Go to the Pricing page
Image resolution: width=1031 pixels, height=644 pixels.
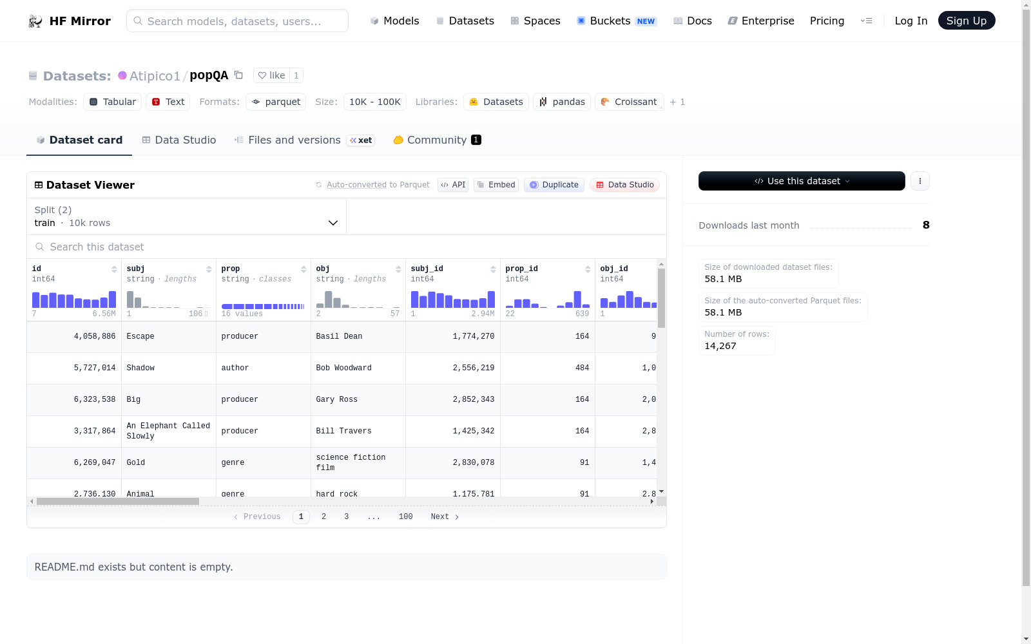(827, 21)
